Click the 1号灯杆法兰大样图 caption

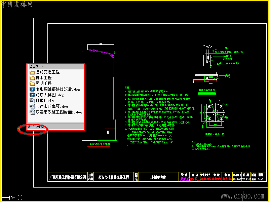point(214,134)
